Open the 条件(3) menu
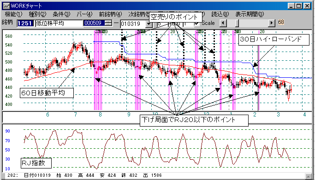The height and width of the screenshot is (180, 315). point(61,14)
